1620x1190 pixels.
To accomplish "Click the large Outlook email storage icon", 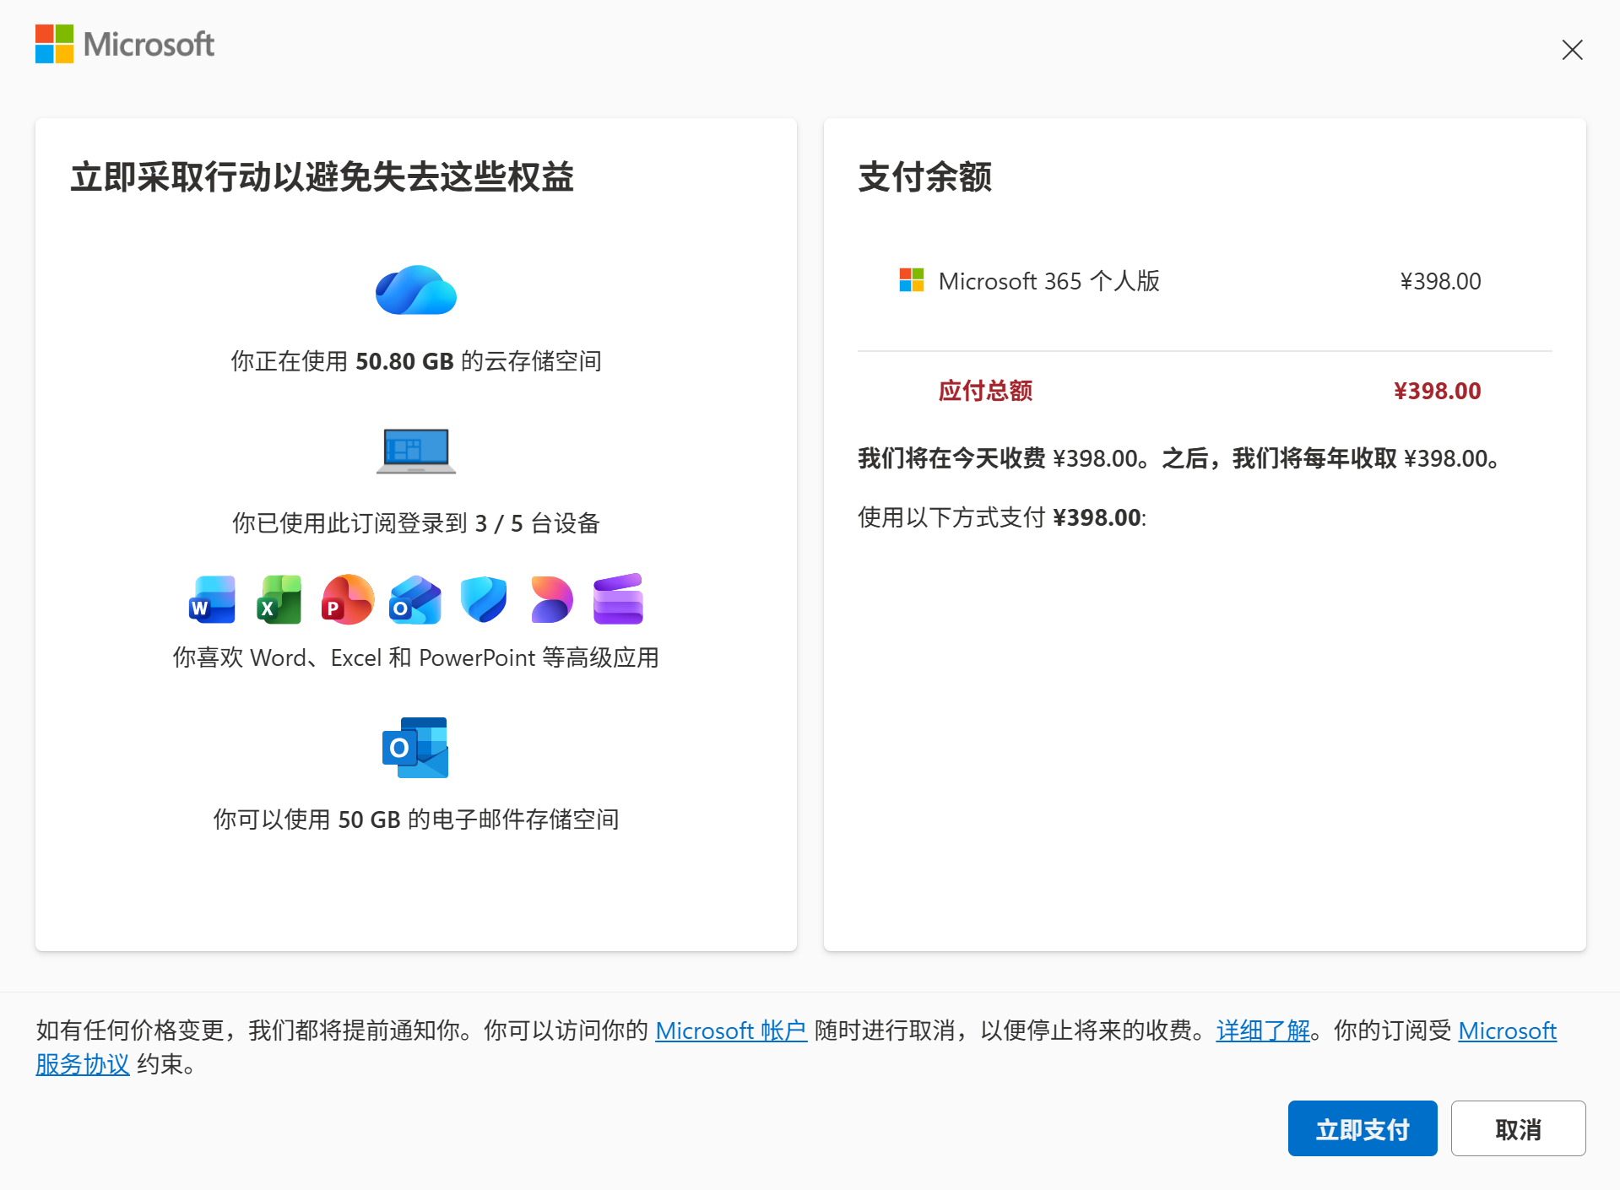I will tap(414, 747).
